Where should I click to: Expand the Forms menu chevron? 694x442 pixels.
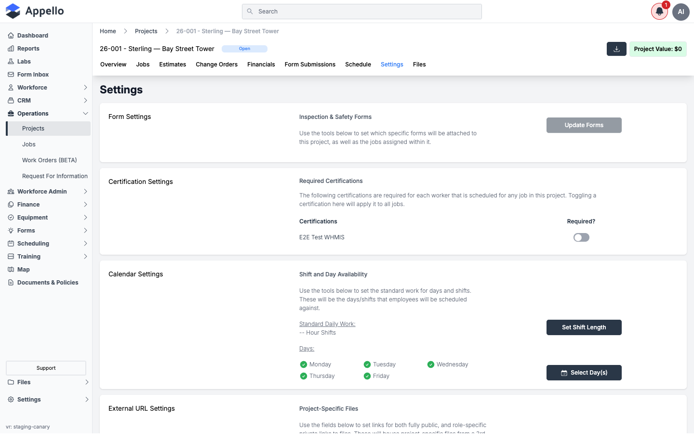tap(85, 231)
